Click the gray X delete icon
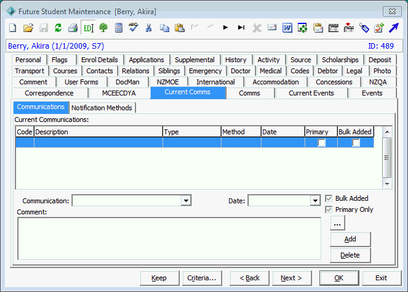408x292 pixels. click(x=257, y=28)
